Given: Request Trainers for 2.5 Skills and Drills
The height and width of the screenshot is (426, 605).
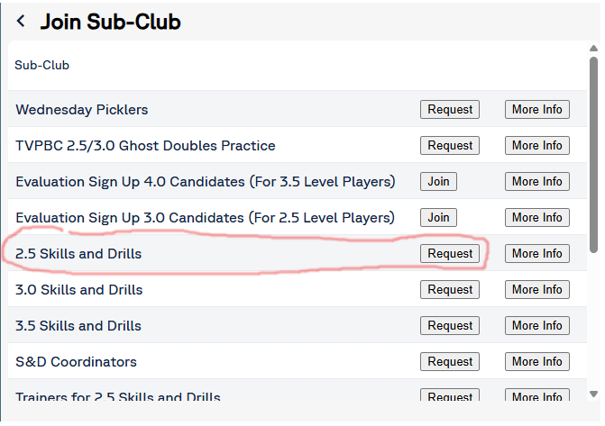Looking at the screenshot, I should pyautogui.click(x=450, y=396).
